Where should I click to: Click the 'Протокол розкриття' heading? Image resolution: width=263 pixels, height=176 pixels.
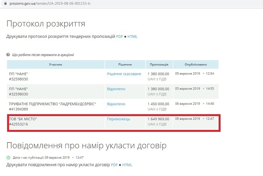[46, 24]
